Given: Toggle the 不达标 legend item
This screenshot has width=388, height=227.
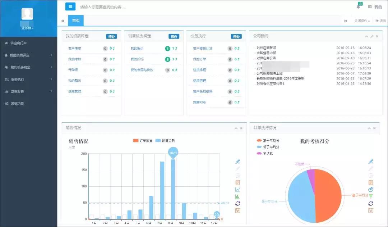Looking at the screenshot, I should (x=265, y=154).
